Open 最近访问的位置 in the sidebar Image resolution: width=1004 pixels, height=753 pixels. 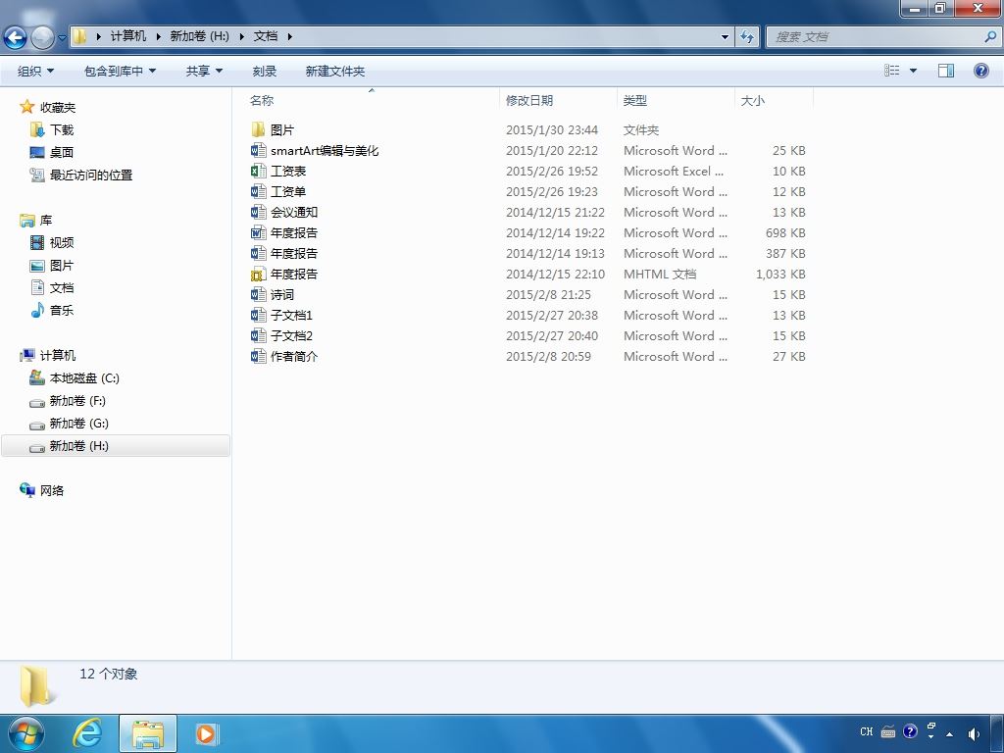pos(91,175)
